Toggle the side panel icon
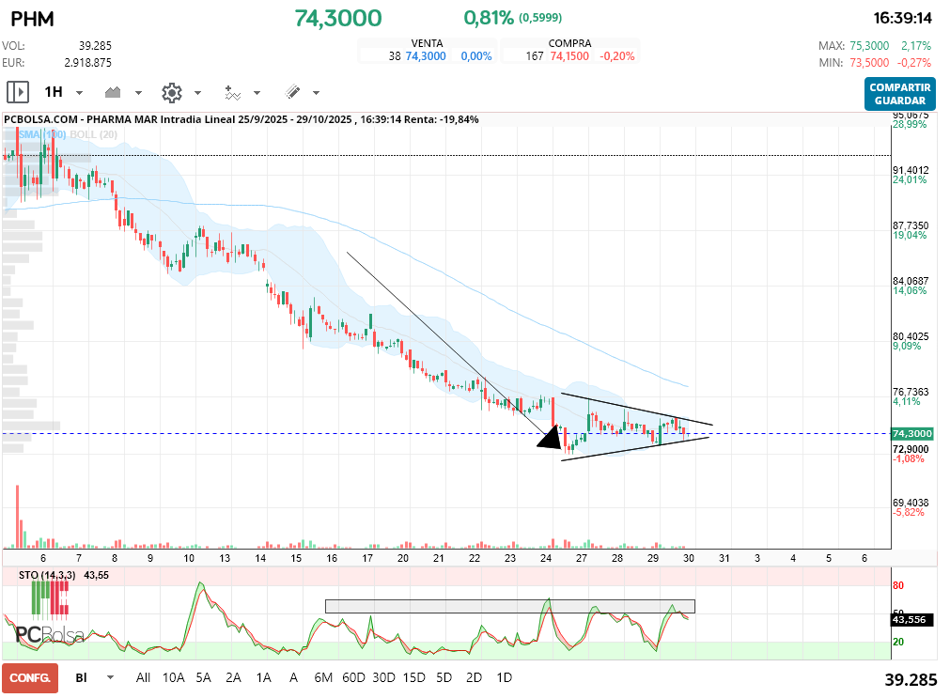 point(17,92)
